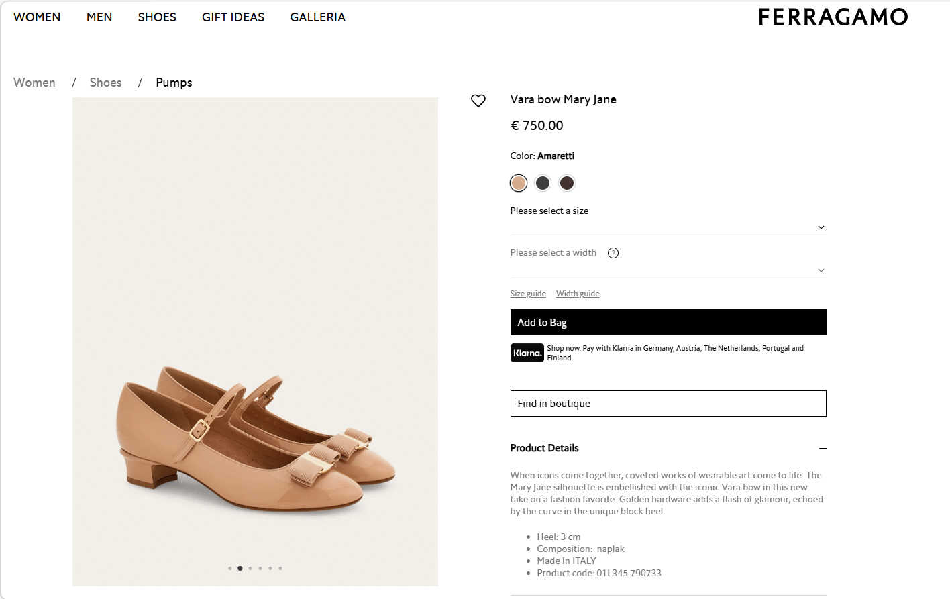Open the Width guide link
Screen dimensions: 950x599
coord(578,294)
